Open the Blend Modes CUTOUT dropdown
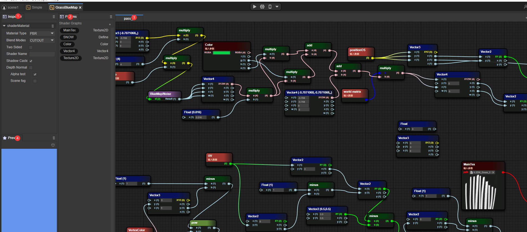 tap(42, 40)
